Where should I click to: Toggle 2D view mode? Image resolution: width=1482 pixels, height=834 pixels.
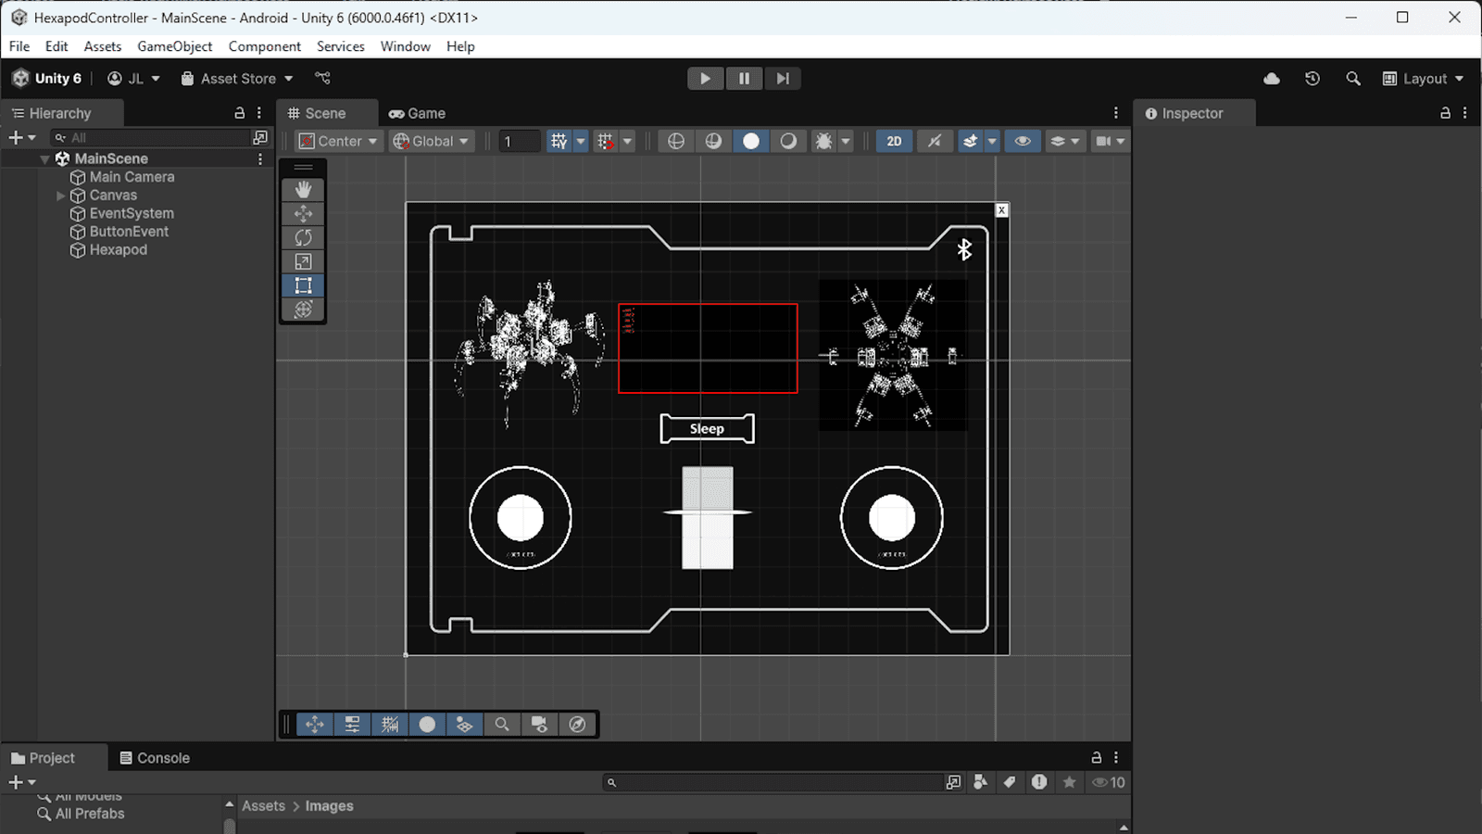[894, 141]
